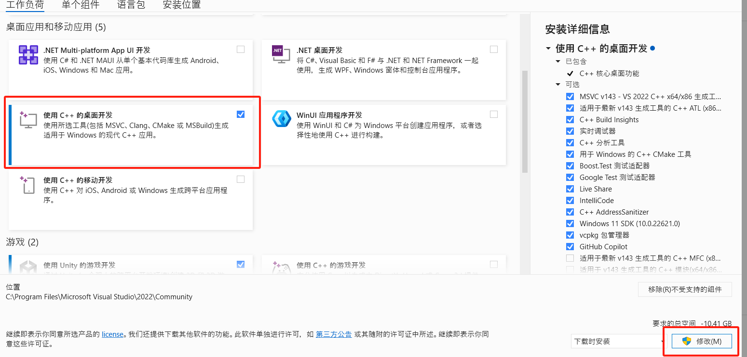
Task: Collapse the 已包含 tree node
Action: (558, 62)
